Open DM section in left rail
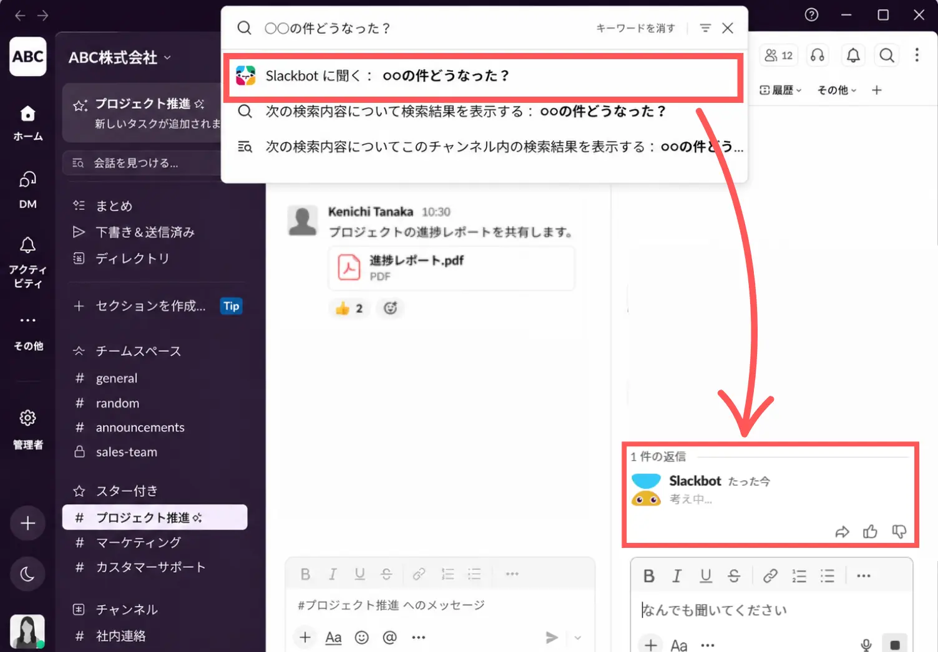This screenshot has height=652, width=938. pyautogui.click(x=27, y=190)
